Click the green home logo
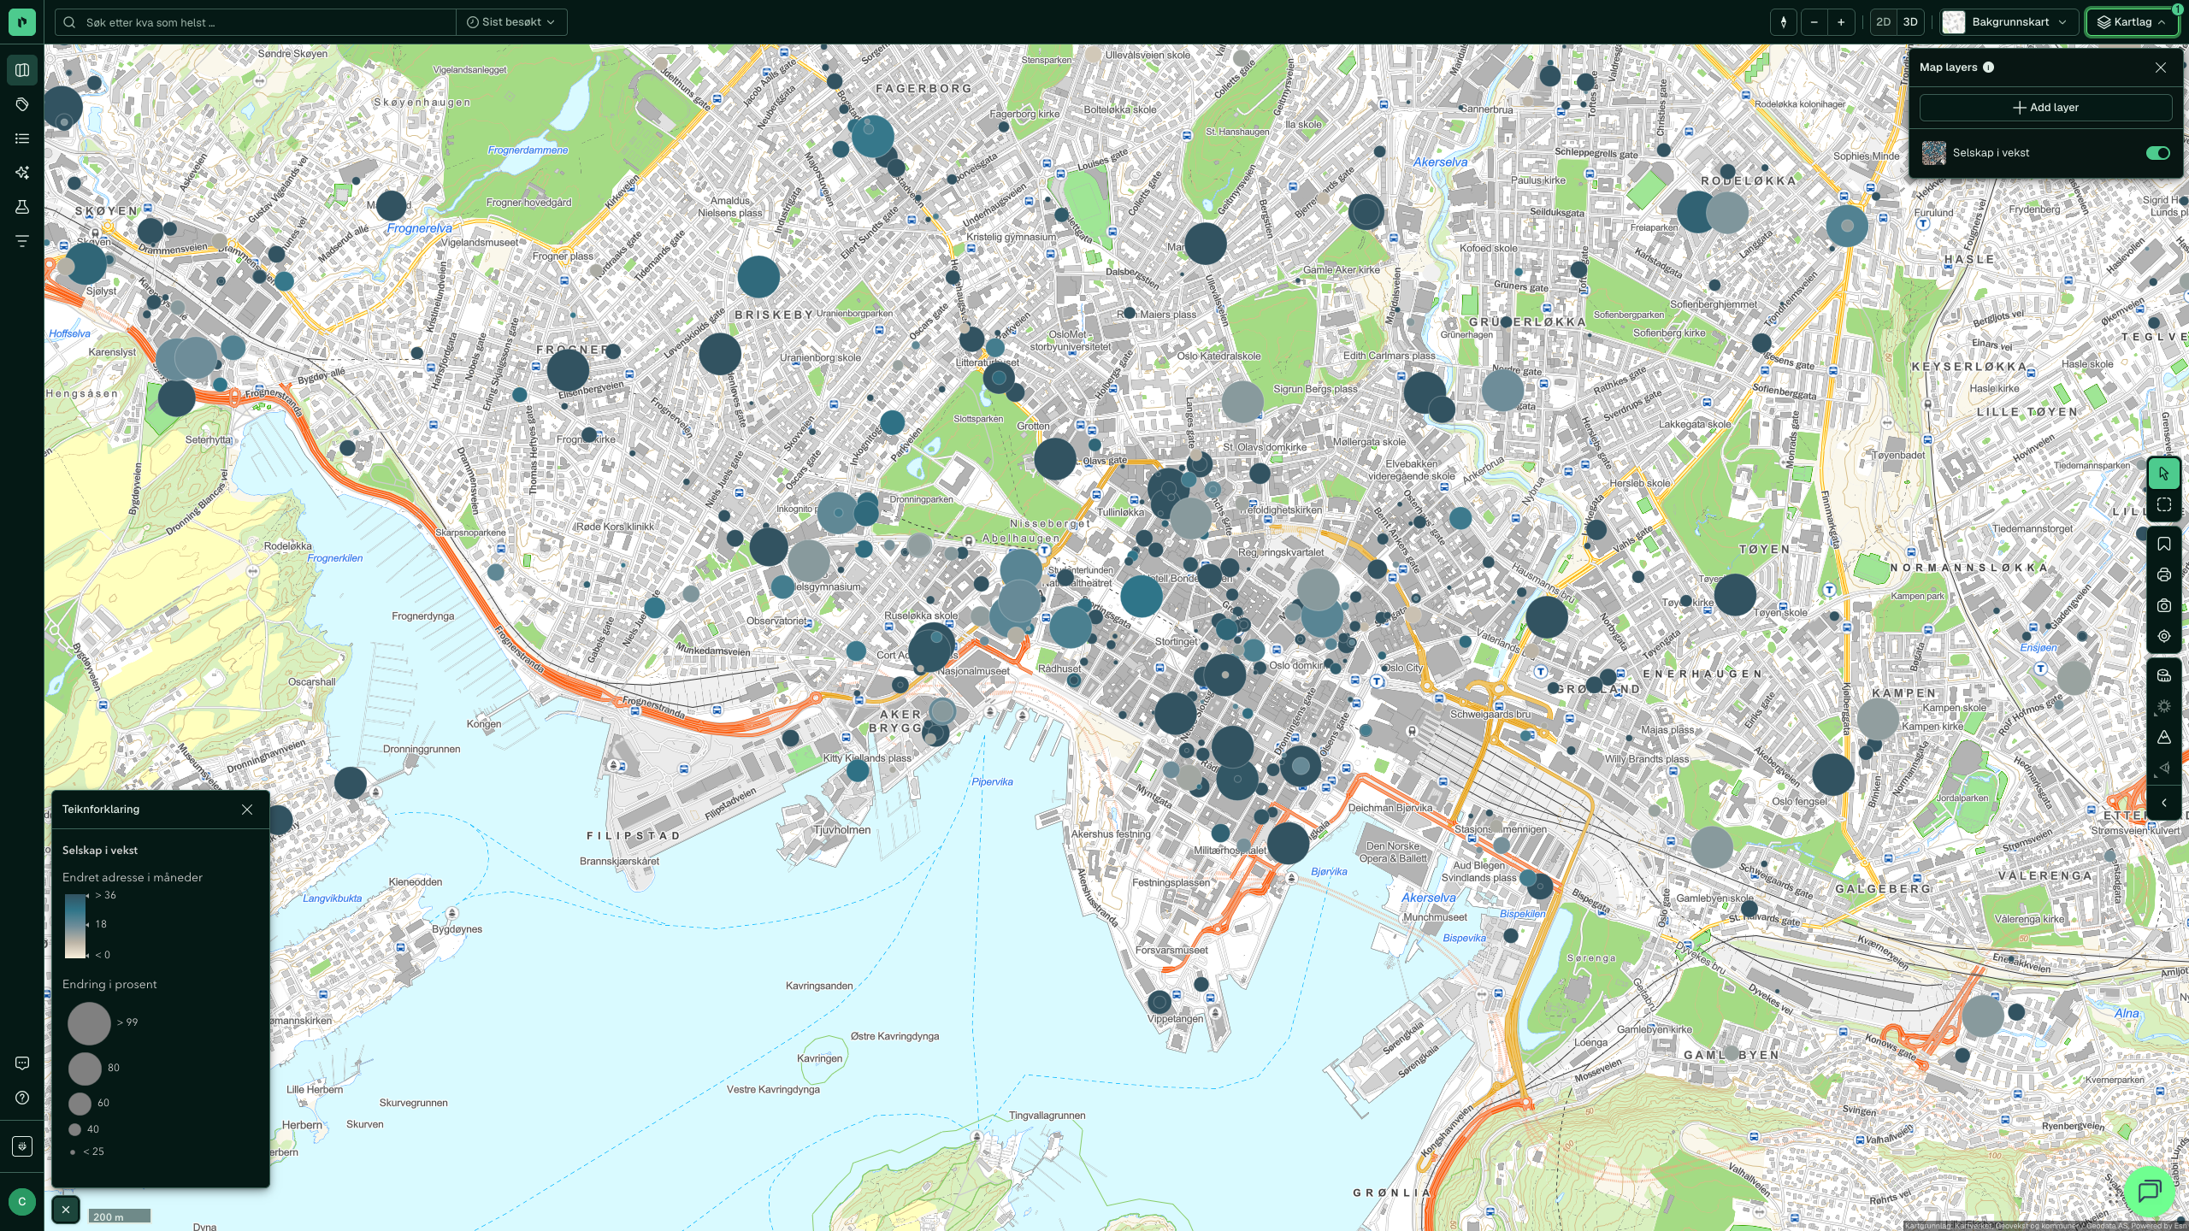Image resolution: width=2189 pixels, height=1231 pixels. coord(22,22)
